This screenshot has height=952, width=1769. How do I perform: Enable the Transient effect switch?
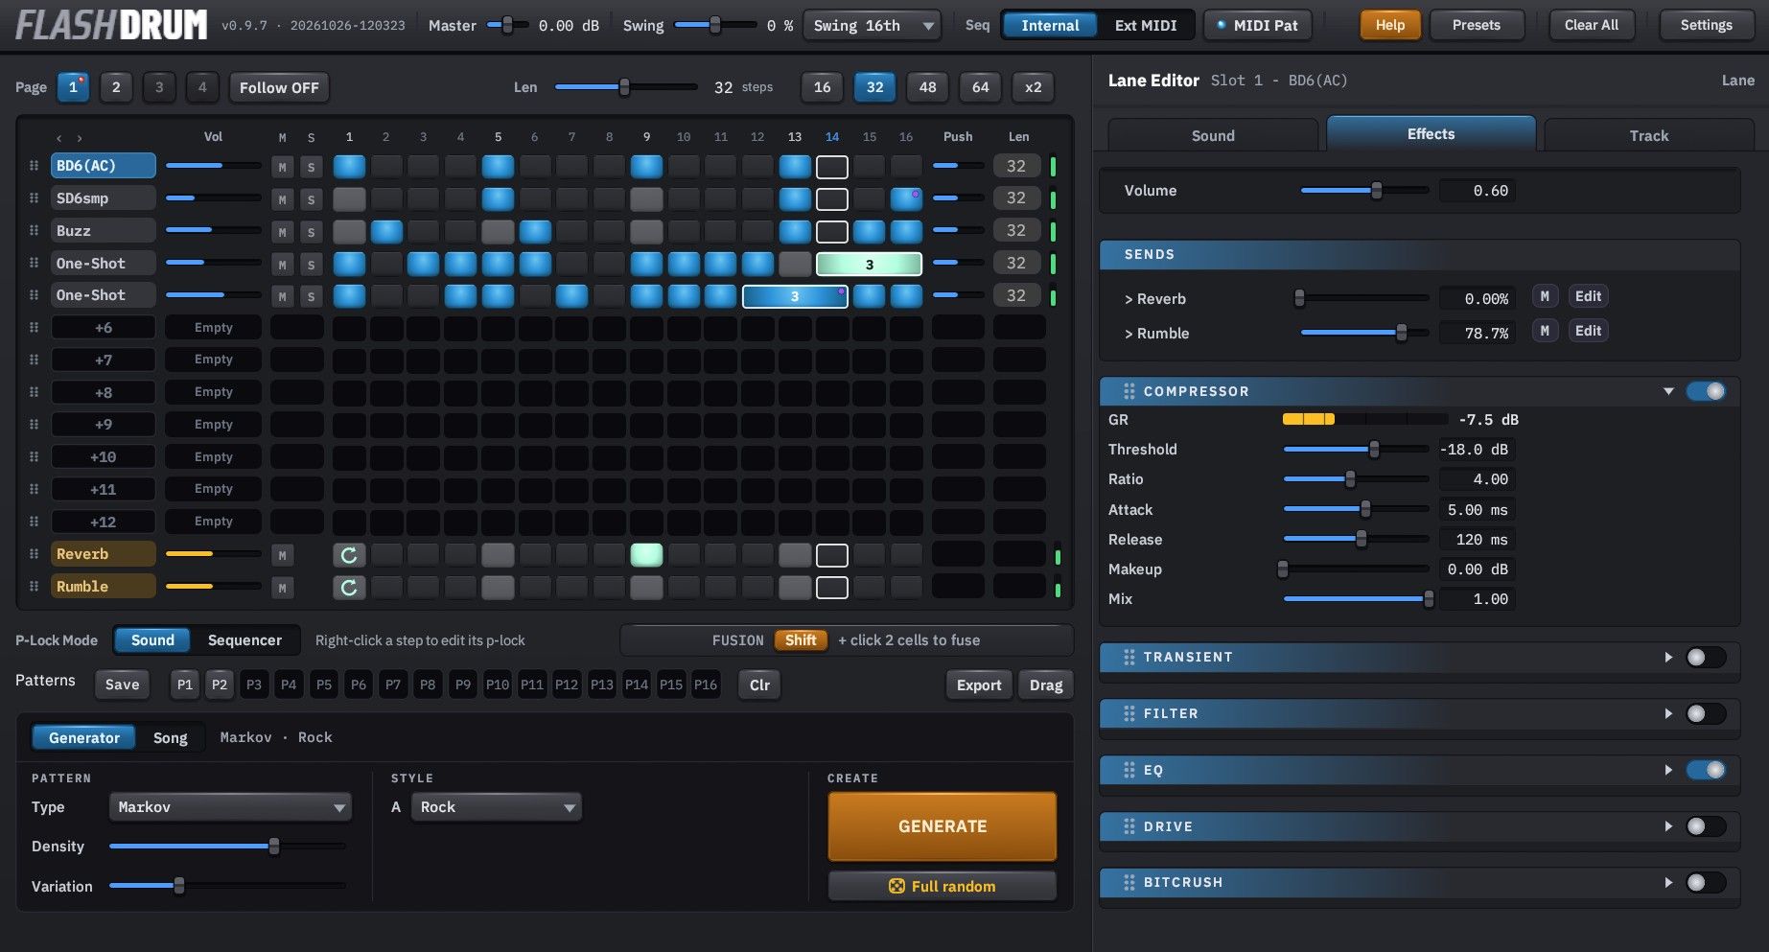(x=1706, y=657)
